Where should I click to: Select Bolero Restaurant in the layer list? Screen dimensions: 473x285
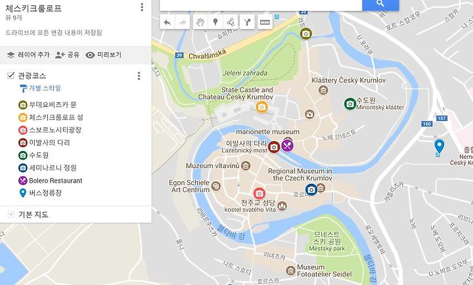point(51,181)
